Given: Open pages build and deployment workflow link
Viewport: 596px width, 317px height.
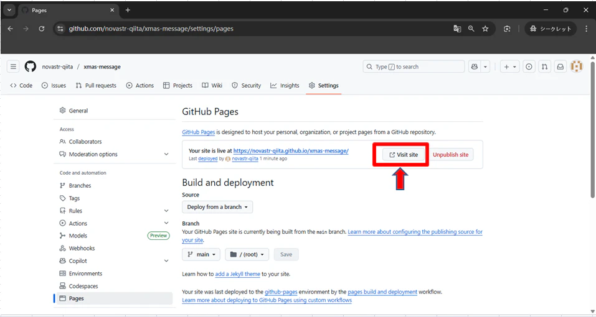Looking at the screenshot, I should (382, 292).
